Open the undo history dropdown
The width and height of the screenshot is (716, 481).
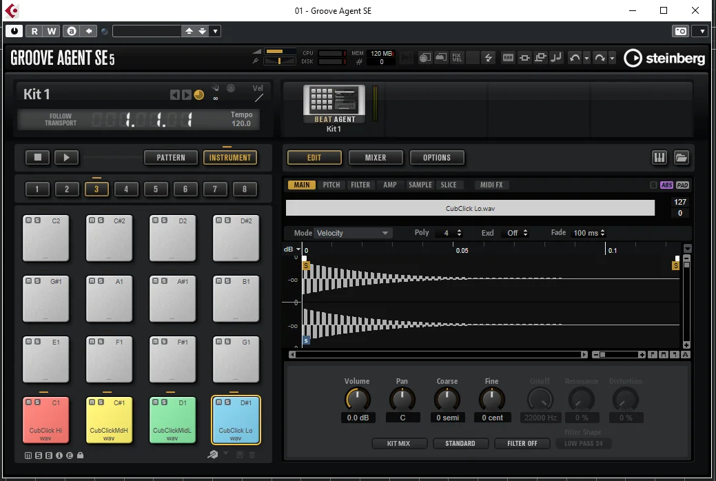586,58
